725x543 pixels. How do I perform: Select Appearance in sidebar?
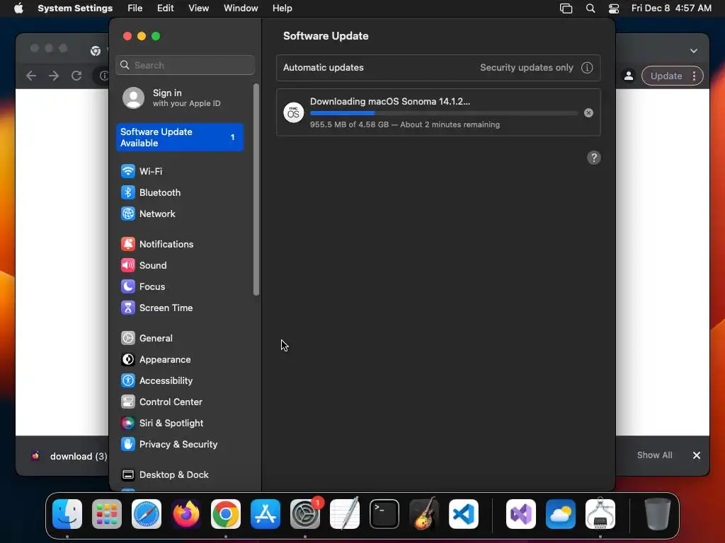(179, 360)
